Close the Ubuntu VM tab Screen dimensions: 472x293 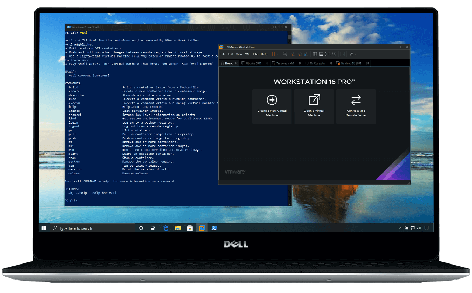coord(266,63)
